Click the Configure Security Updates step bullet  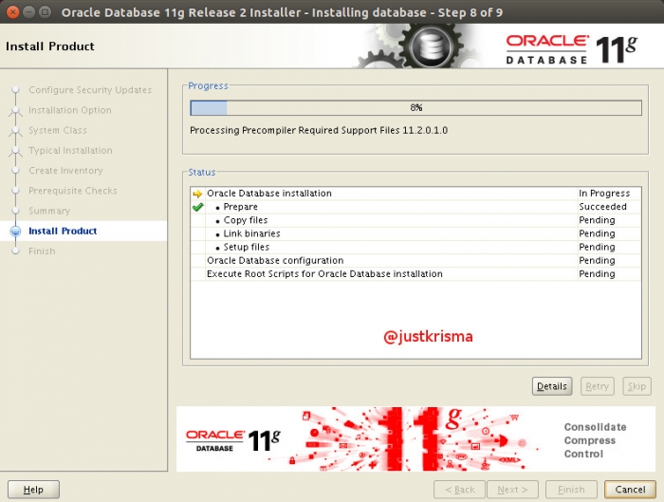(x=16, y=90)
